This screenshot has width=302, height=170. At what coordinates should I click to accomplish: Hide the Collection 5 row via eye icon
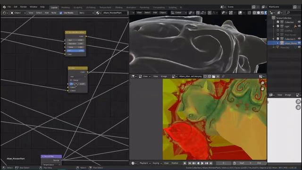299,39
